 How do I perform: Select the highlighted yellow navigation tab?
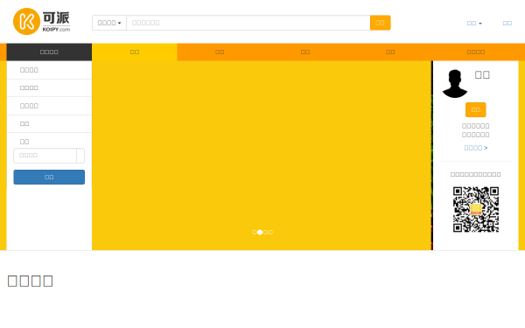point(135,52)
